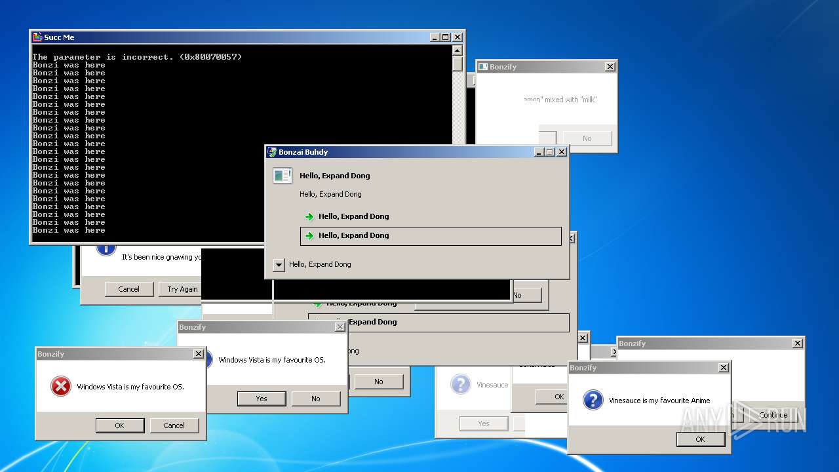The height and width of the screenshot is (472, 839).
Task: Click No button in the milk Bonzify dialog
Action: 587,138
